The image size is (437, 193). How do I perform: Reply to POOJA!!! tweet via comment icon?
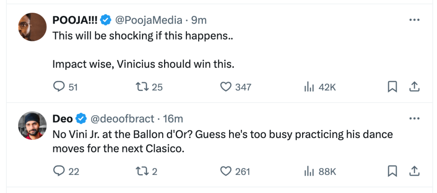click(59, 87)
